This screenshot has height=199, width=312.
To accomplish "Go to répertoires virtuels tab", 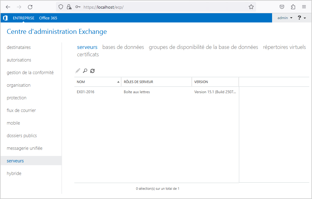I will tap(284, 47).
